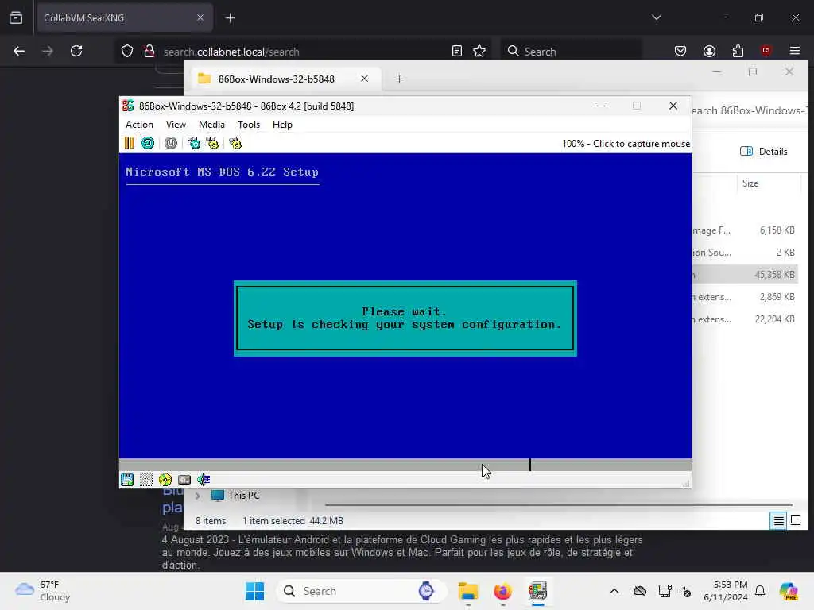
Task: Click the 86Box hard reset icon
Action: point(148,143)
